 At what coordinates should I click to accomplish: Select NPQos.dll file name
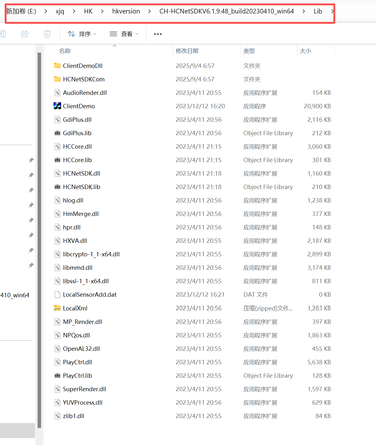click(x=76, y=335)
